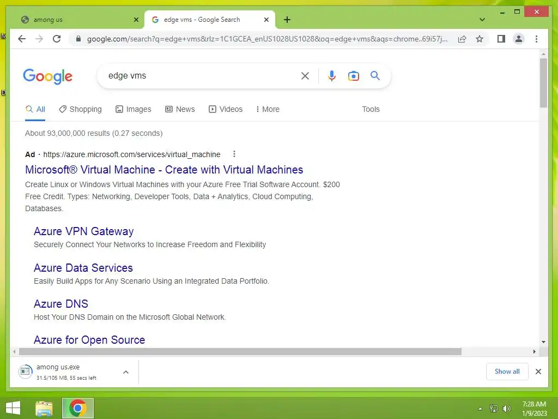Screen dimensions: 558x419
Task: Click the browser forward arrow
Action: pos(39,39)
